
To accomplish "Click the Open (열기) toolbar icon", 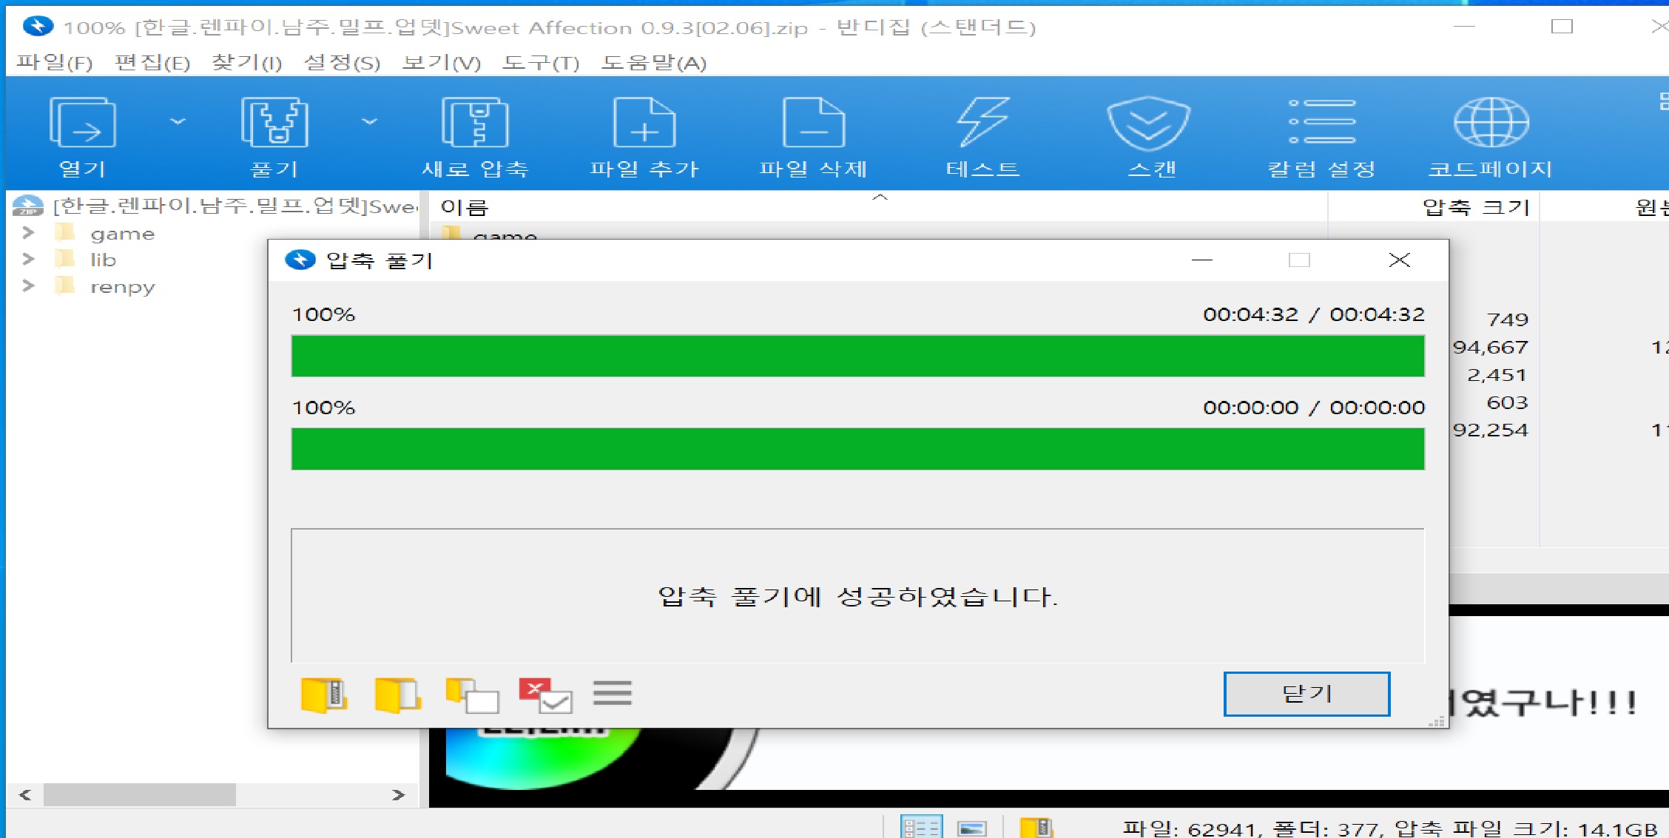I will (x=82, y=123).
